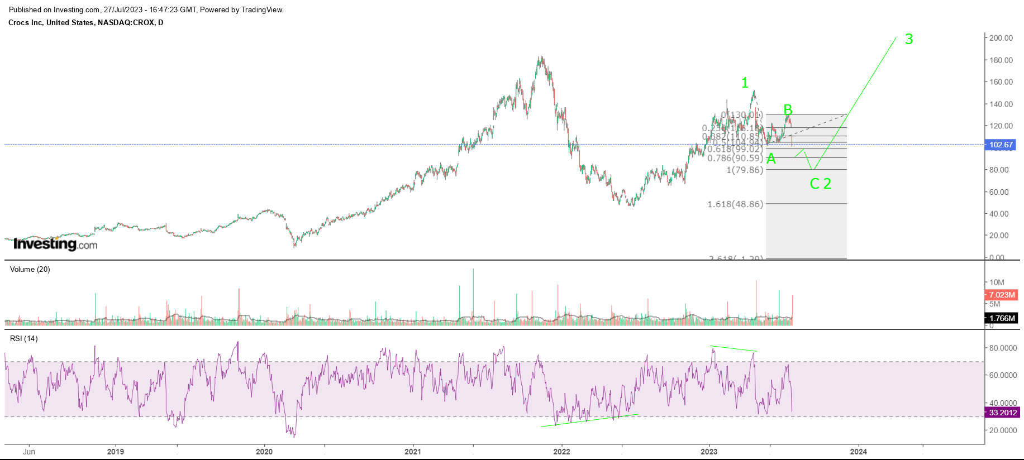1024x460 pixels.
Task: Click the Crocs Inc NASDAQ:CROX chart title
Action: coord(86,22)
